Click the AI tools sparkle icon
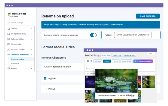The width and height of the screenshot is (168, 106). pos(9,68)
